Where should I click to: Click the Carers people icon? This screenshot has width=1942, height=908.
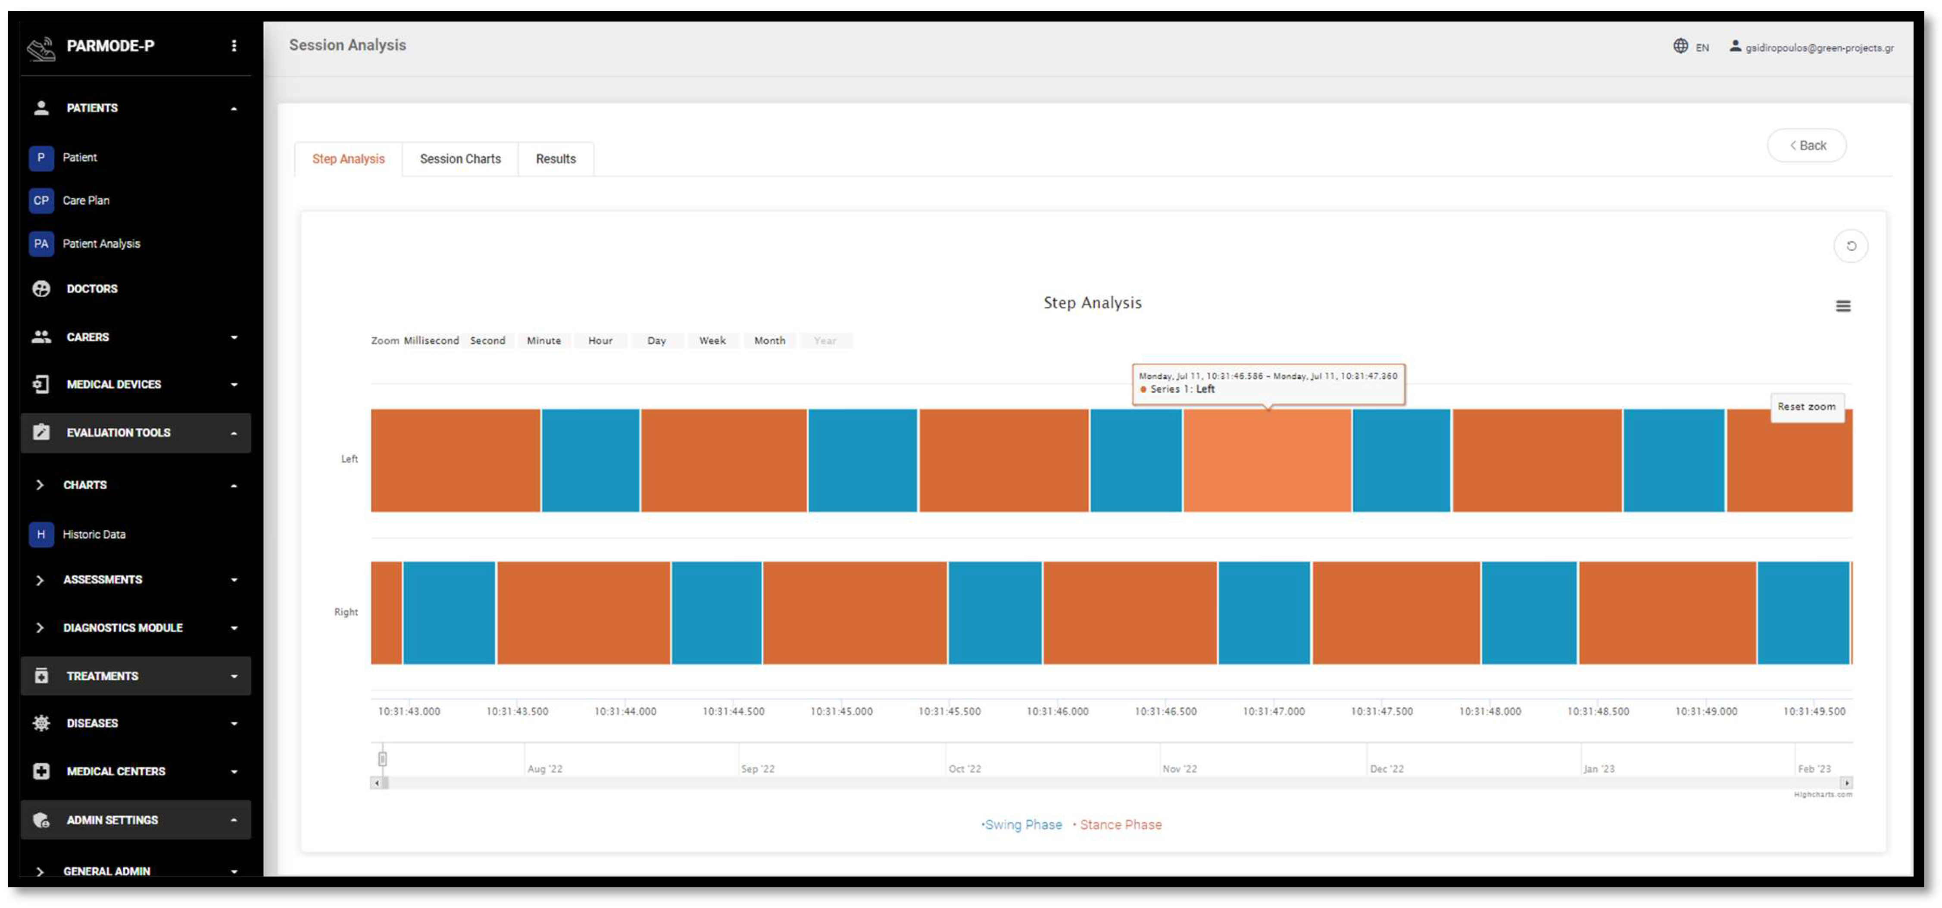pyautogui.click(x=41, y=337)
